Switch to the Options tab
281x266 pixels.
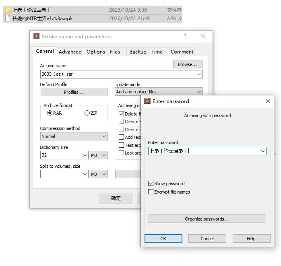pos(96,52)
